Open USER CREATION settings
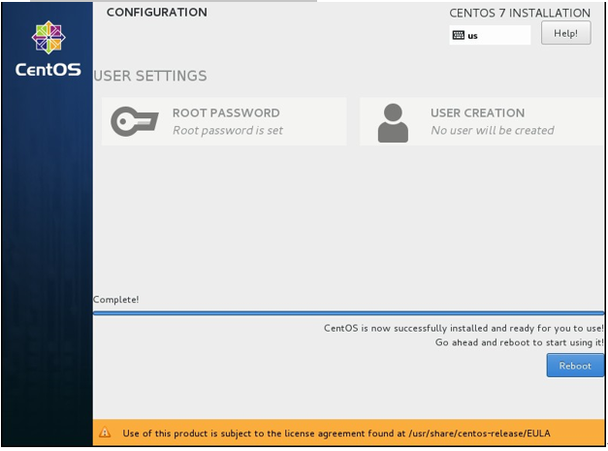608x451 pixels. tap(482, 122)
